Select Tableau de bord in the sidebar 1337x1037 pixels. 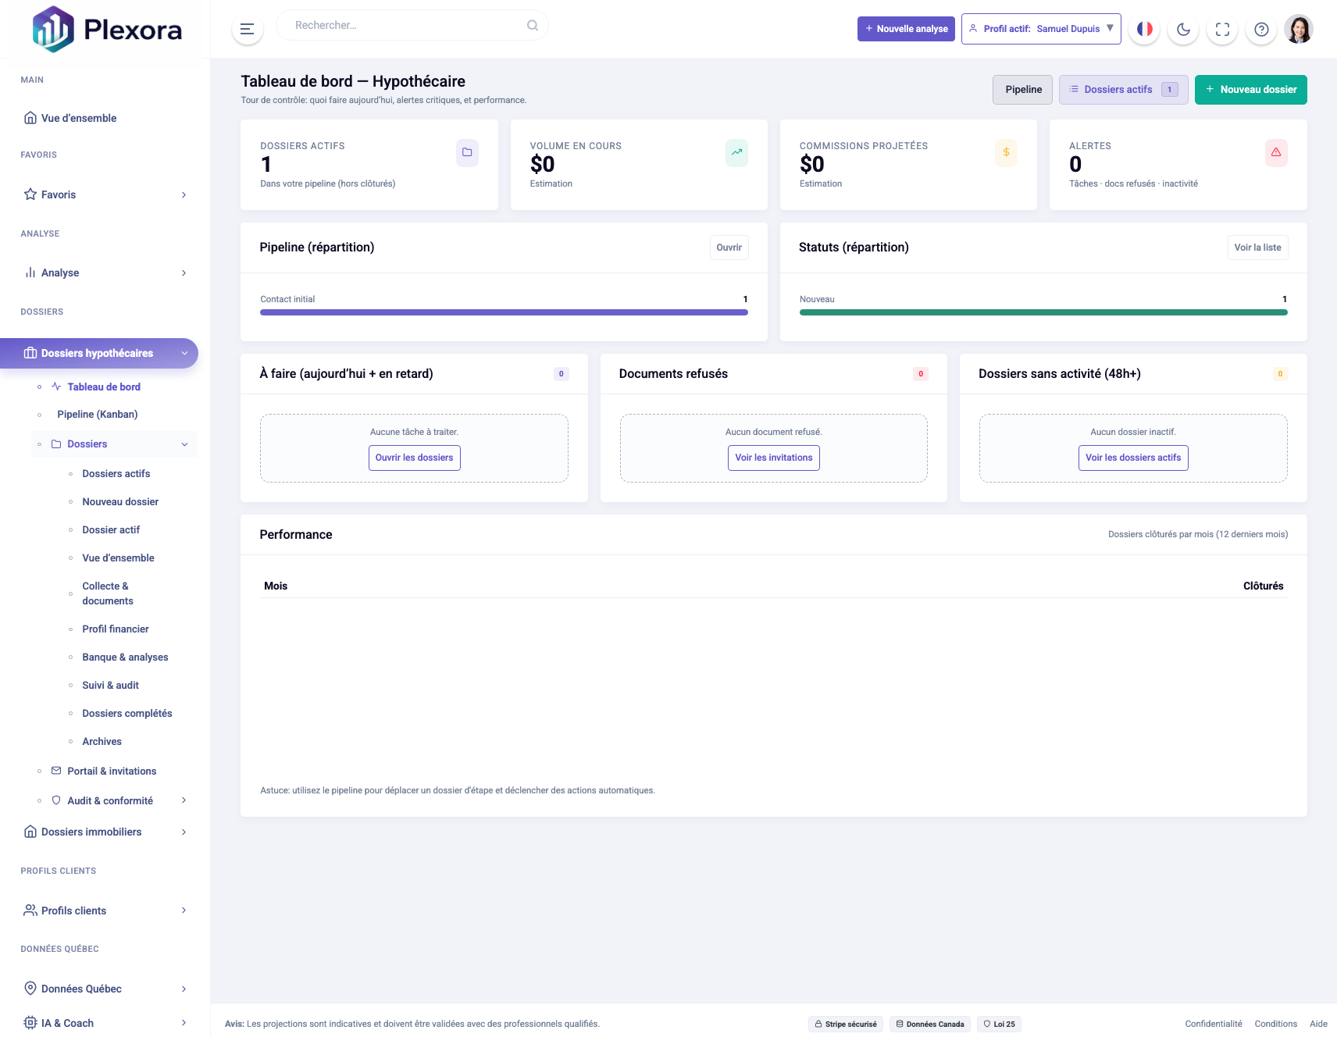click(105, 387)
